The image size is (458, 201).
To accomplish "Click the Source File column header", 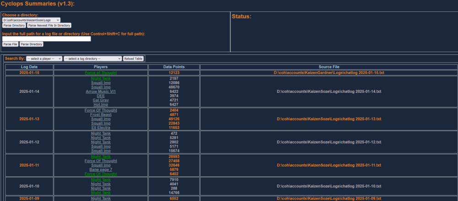I will (329, 67).
